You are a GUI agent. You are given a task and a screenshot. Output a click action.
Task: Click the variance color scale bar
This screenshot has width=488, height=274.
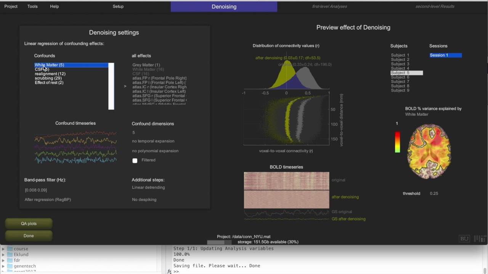[397, 142]
